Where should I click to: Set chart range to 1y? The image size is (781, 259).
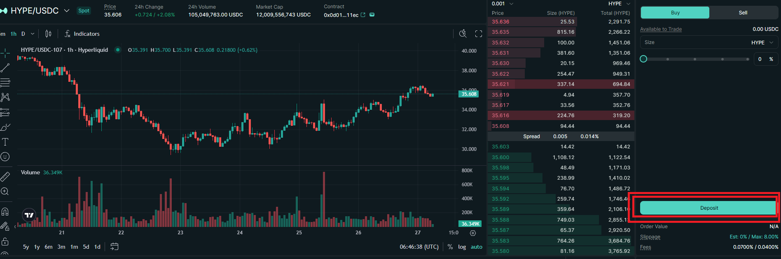(37, 247)
